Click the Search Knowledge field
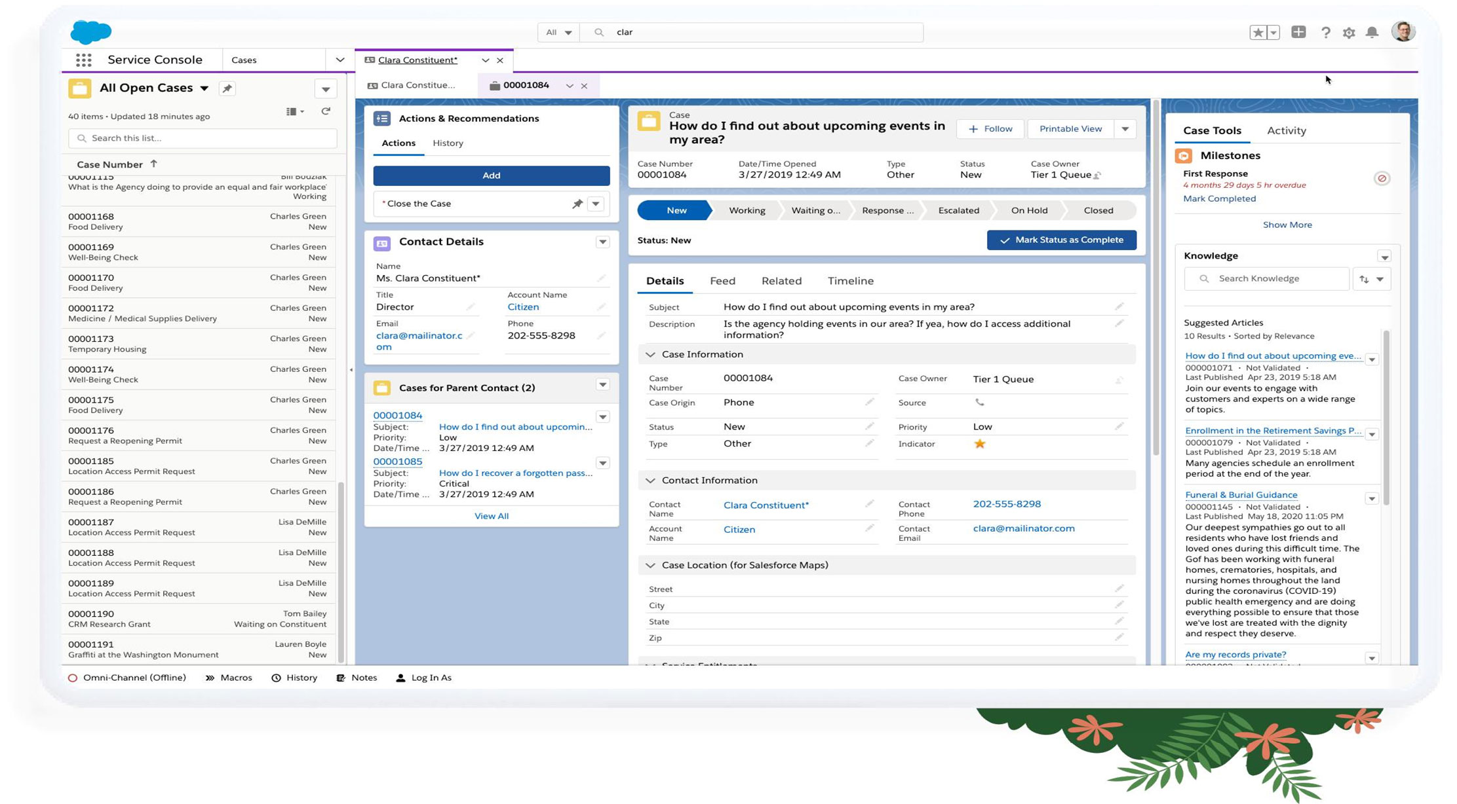 [x=1266, y=279]
